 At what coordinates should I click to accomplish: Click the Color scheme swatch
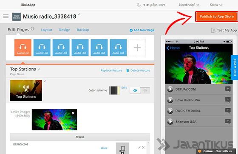pos(114,90)
